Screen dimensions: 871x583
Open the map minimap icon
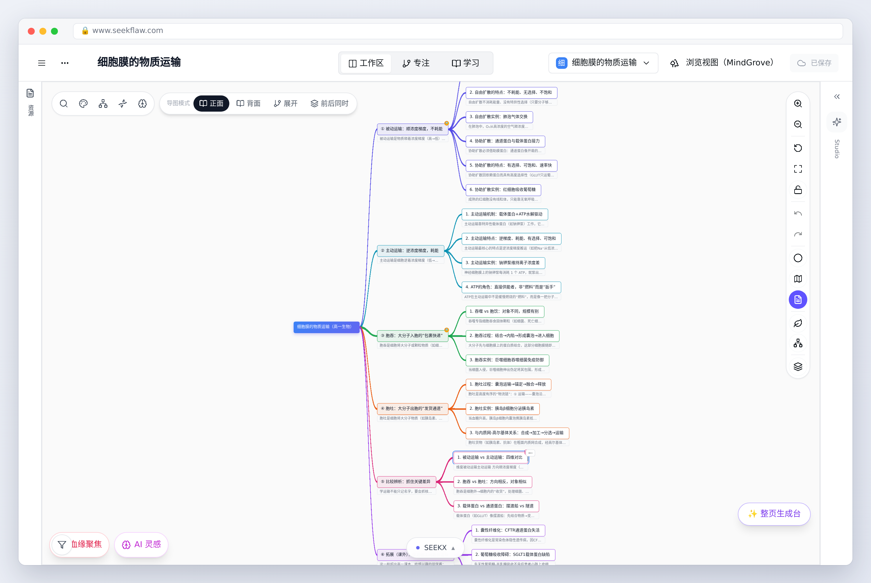[798, 279]
